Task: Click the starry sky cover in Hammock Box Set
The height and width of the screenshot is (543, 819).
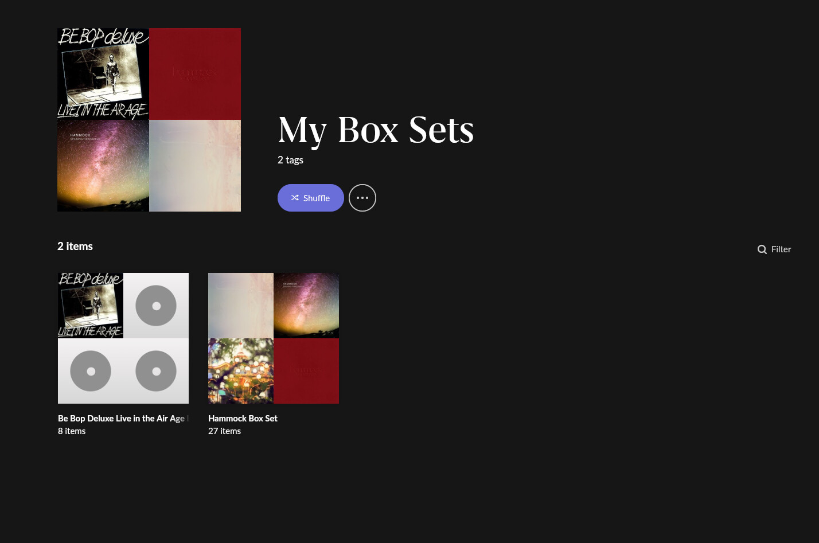Action: tap(306, 306)
